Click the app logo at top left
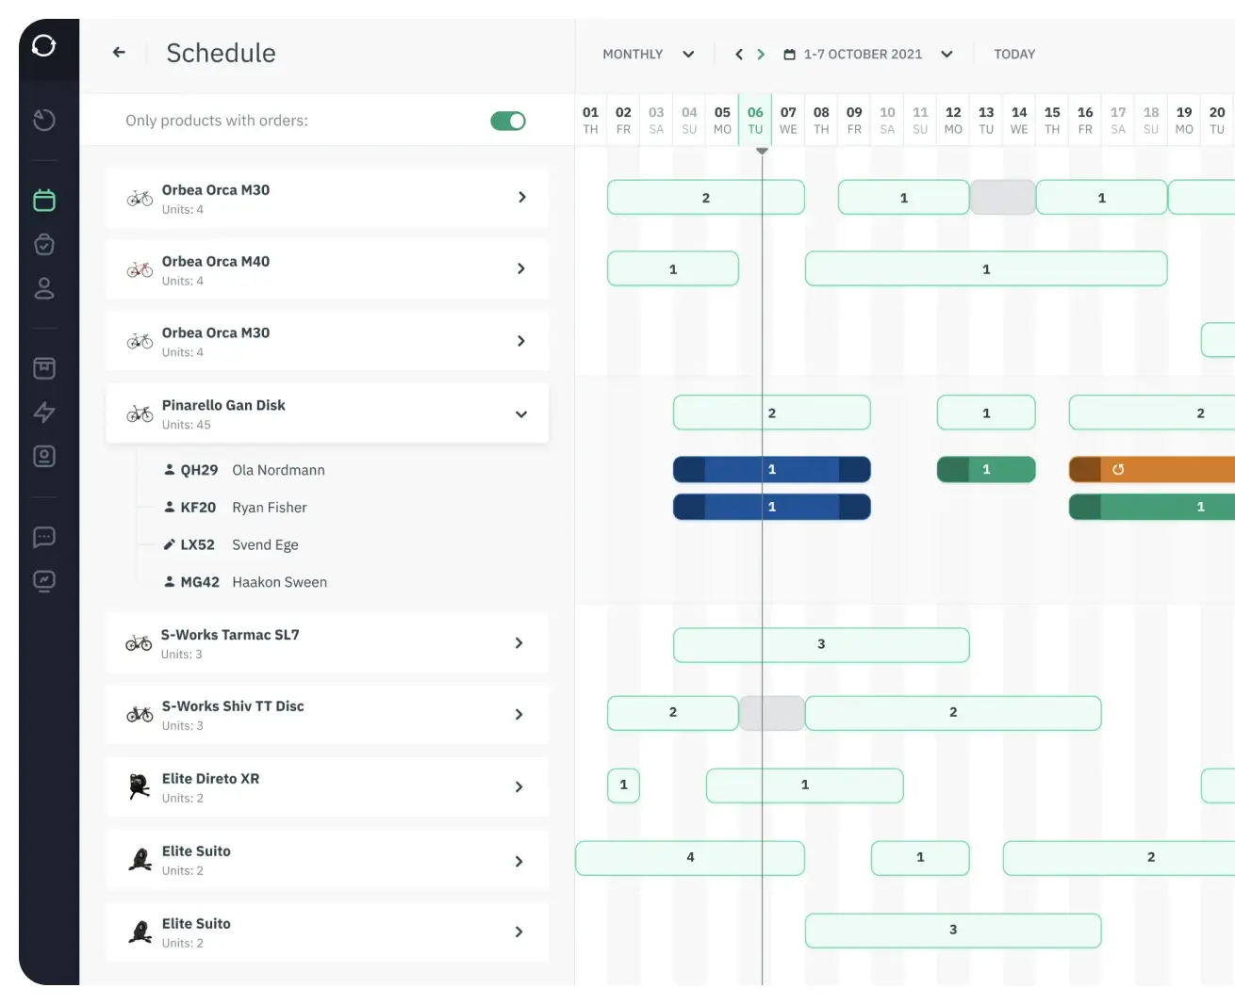 44,45
